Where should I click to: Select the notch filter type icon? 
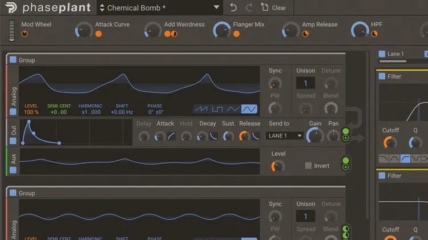point(415,158)
